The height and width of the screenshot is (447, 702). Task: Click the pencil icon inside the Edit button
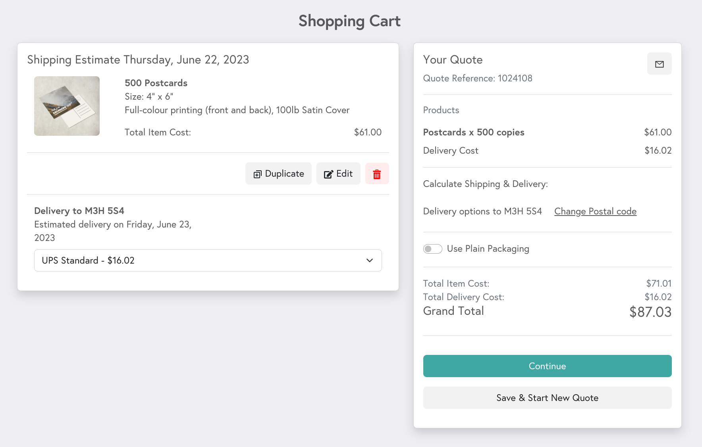[x=328, y=173]
